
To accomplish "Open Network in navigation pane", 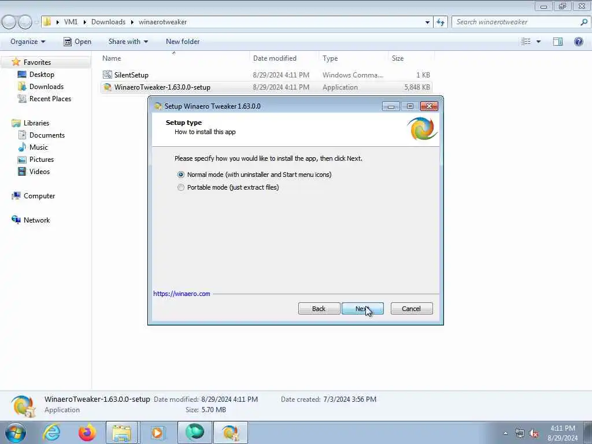I will [36, 220].
